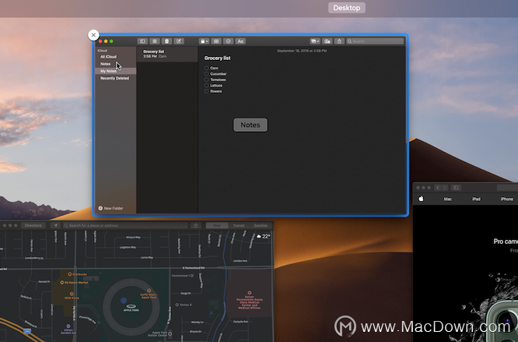Click the Notes window label overlay
The image size is (518, 342).
pyautogui.click(x=250, y=125)
